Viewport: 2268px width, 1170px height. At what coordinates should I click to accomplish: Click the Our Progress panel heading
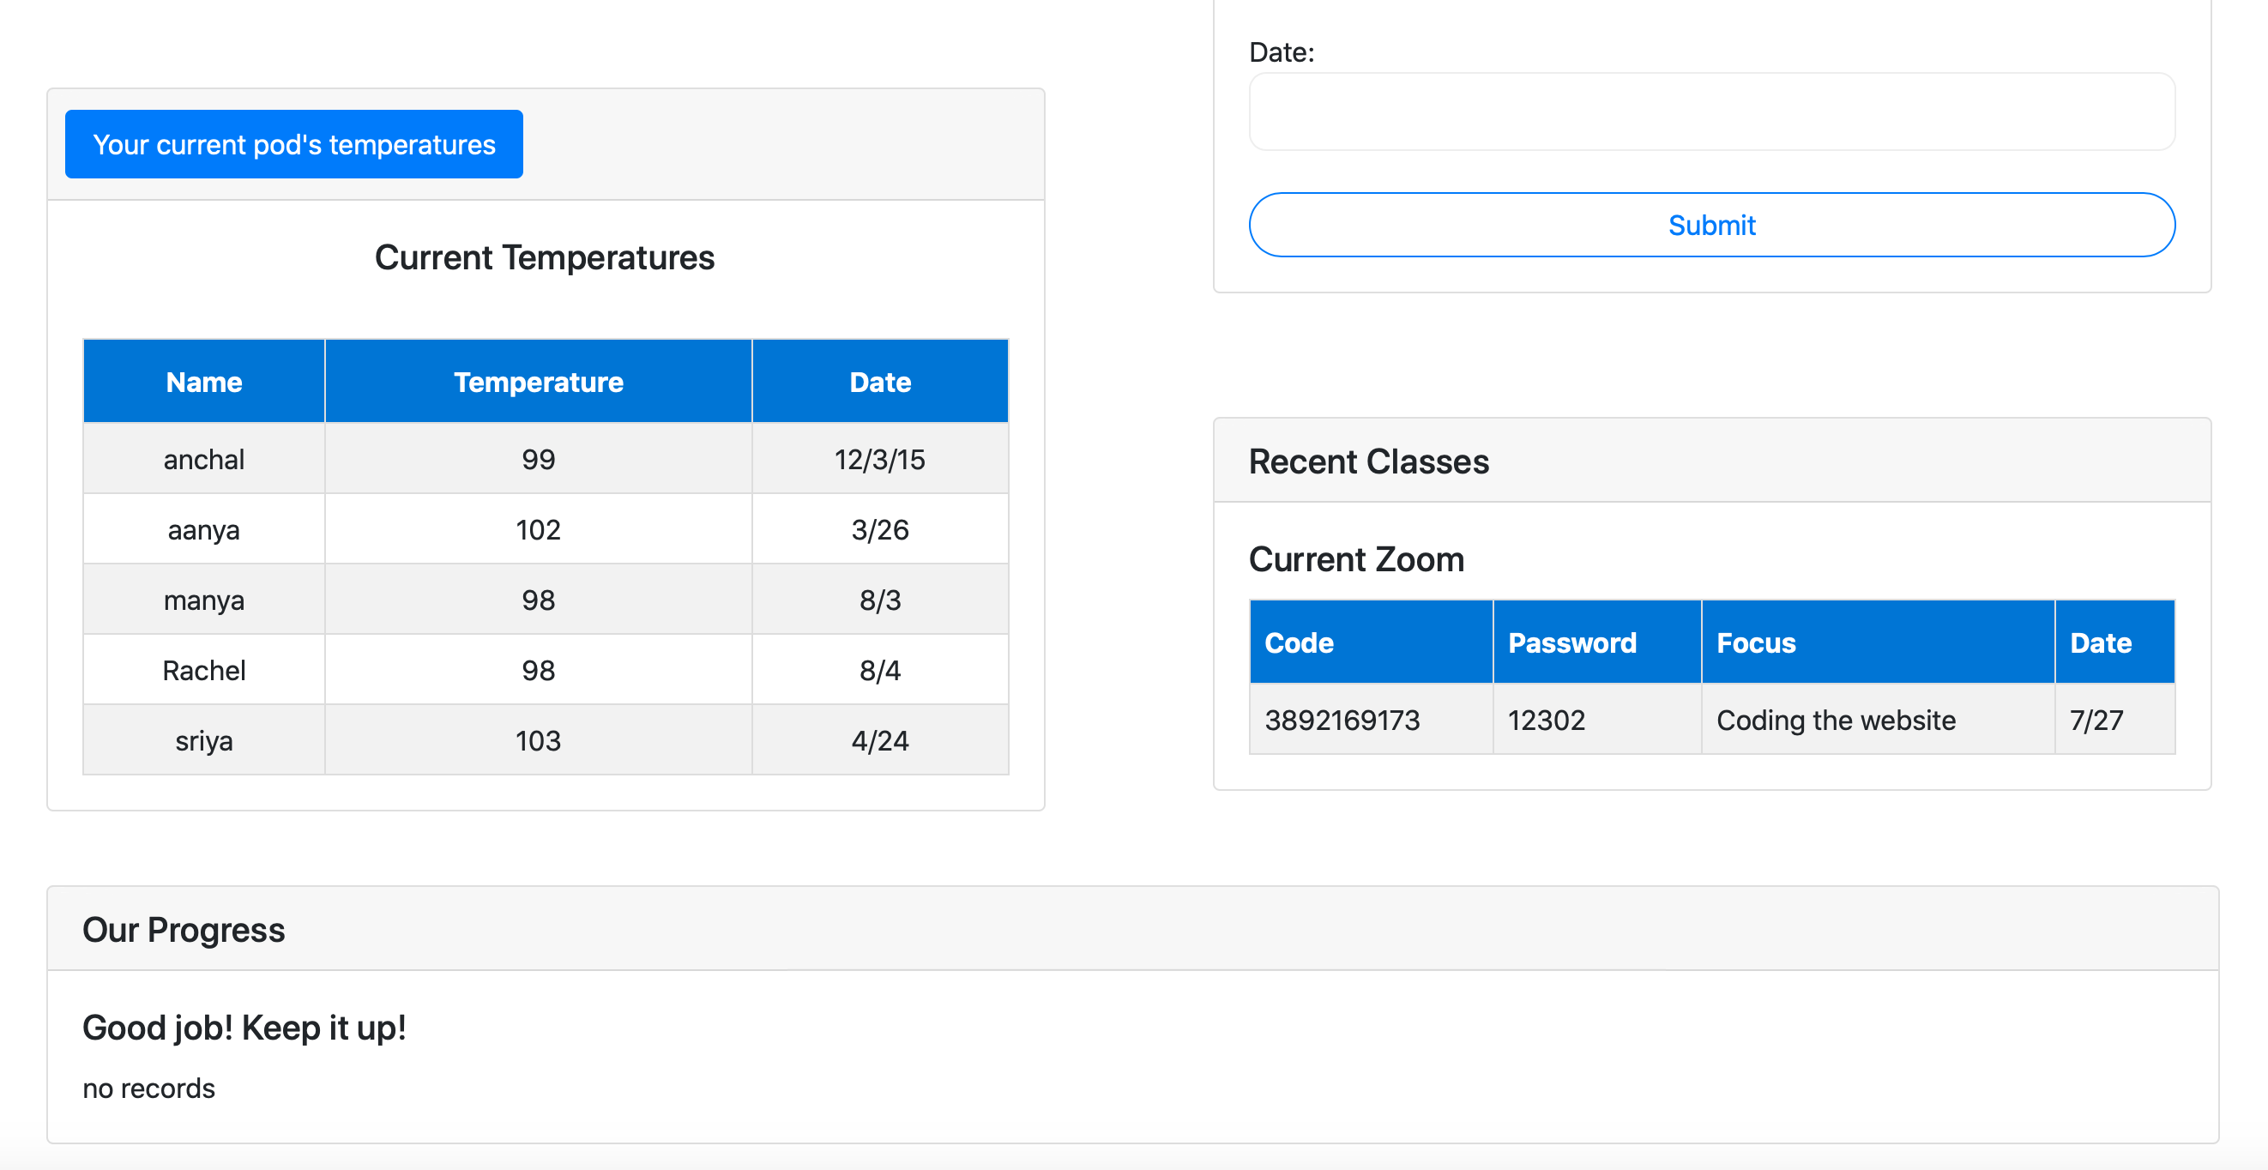click(183, 930)
